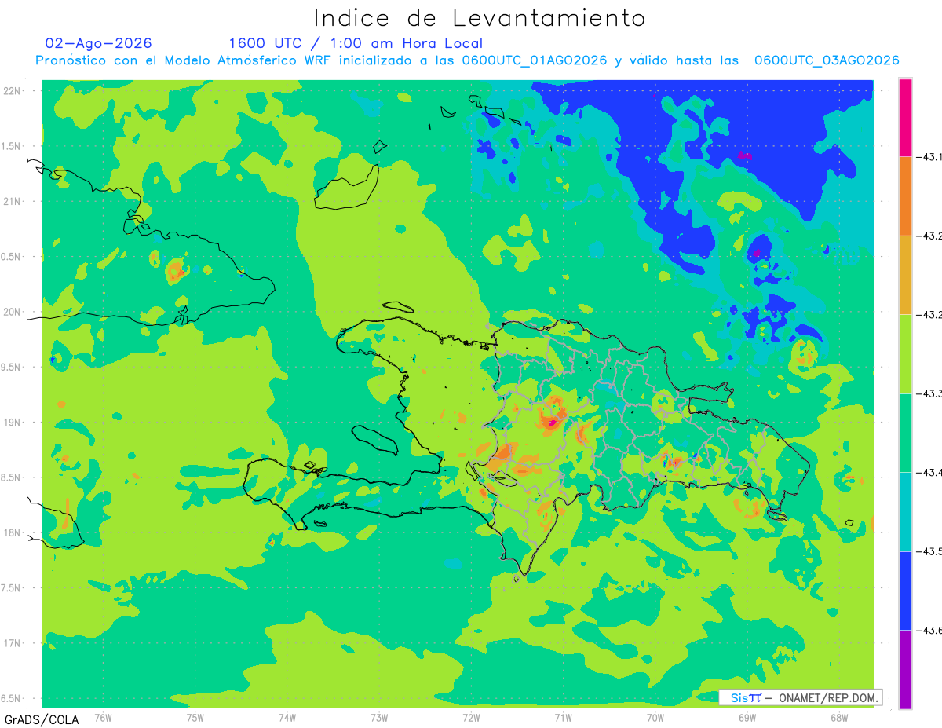Pick the cyan swatch in the color scale
Screen dimensions: 942x728
point(905,511)
